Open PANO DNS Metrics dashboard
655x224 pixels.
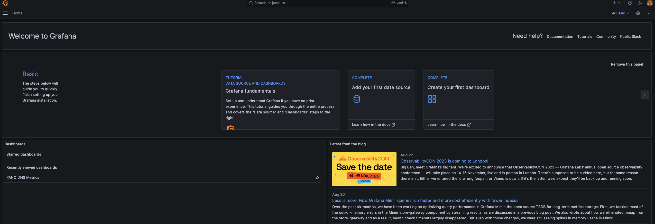pos(23,177)
